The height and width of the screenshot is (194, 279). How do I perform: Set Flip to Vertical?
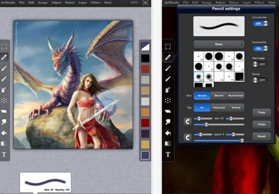(236, 108)
